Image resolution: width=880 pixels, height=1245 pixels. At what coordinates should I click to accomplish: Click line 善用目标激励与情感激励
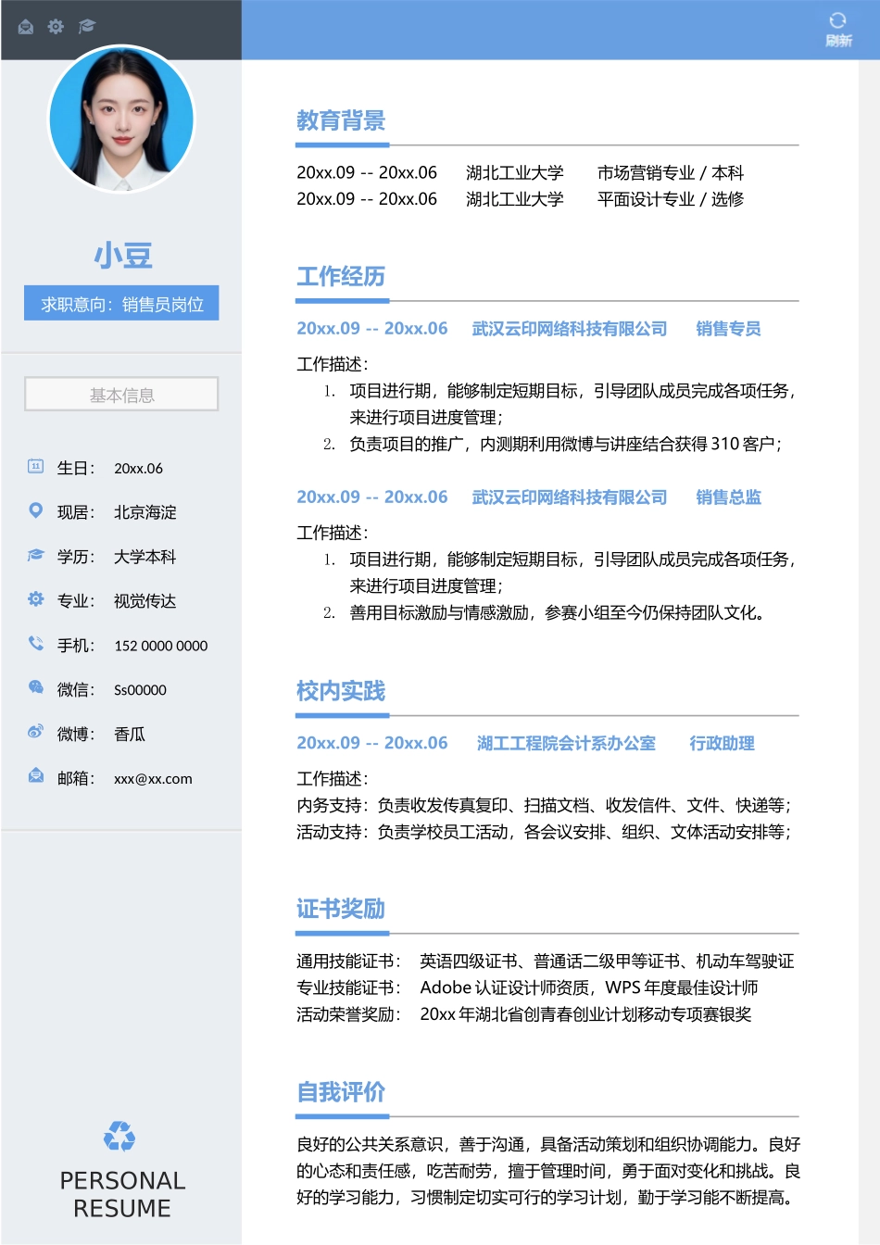coord(559,612)
